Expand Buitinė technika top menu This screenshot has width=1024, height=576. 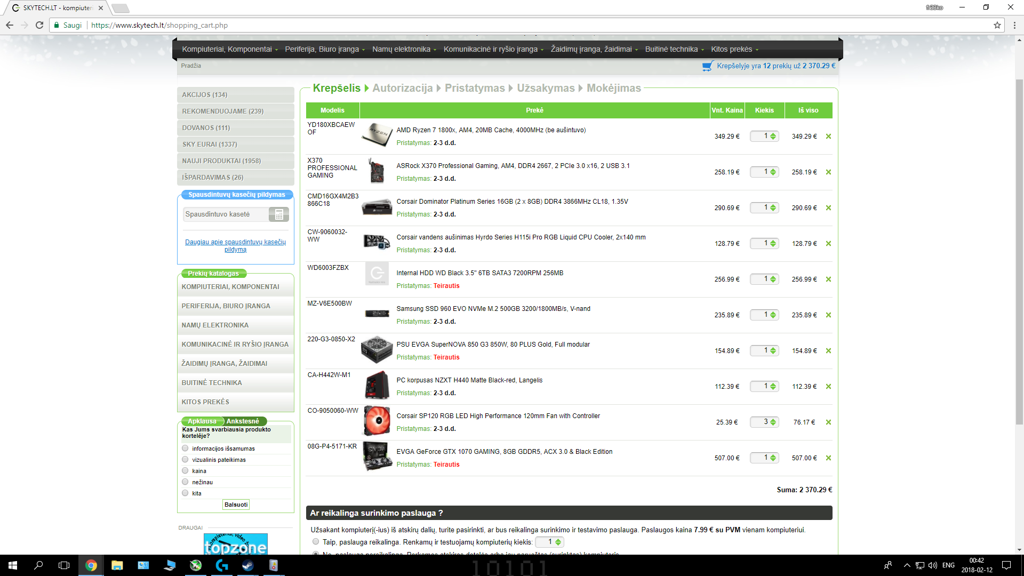[674, 49]
